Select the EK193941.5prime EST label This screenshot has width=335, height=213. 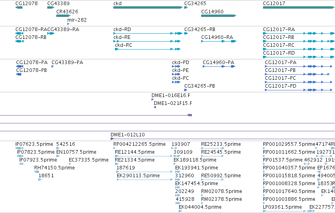(196, 168)
